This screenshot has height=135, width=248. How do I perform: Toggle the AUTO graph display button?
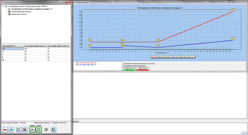click(x=32, y=130)
